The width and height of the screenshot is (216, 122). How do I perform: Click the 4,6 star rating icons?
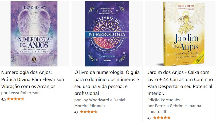pyautogui.click(x=89, y=112)
